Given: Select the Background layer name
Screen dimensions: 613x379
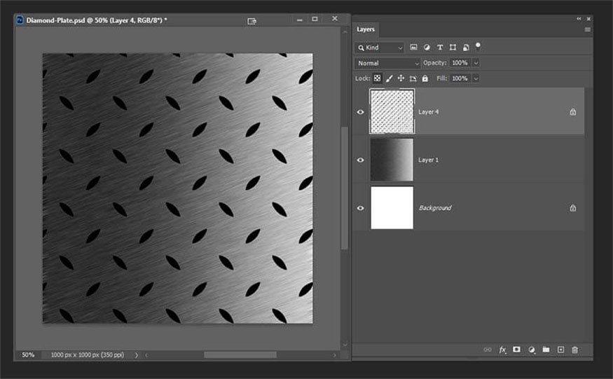Looking at the screenshot, I should coord(435,207).
